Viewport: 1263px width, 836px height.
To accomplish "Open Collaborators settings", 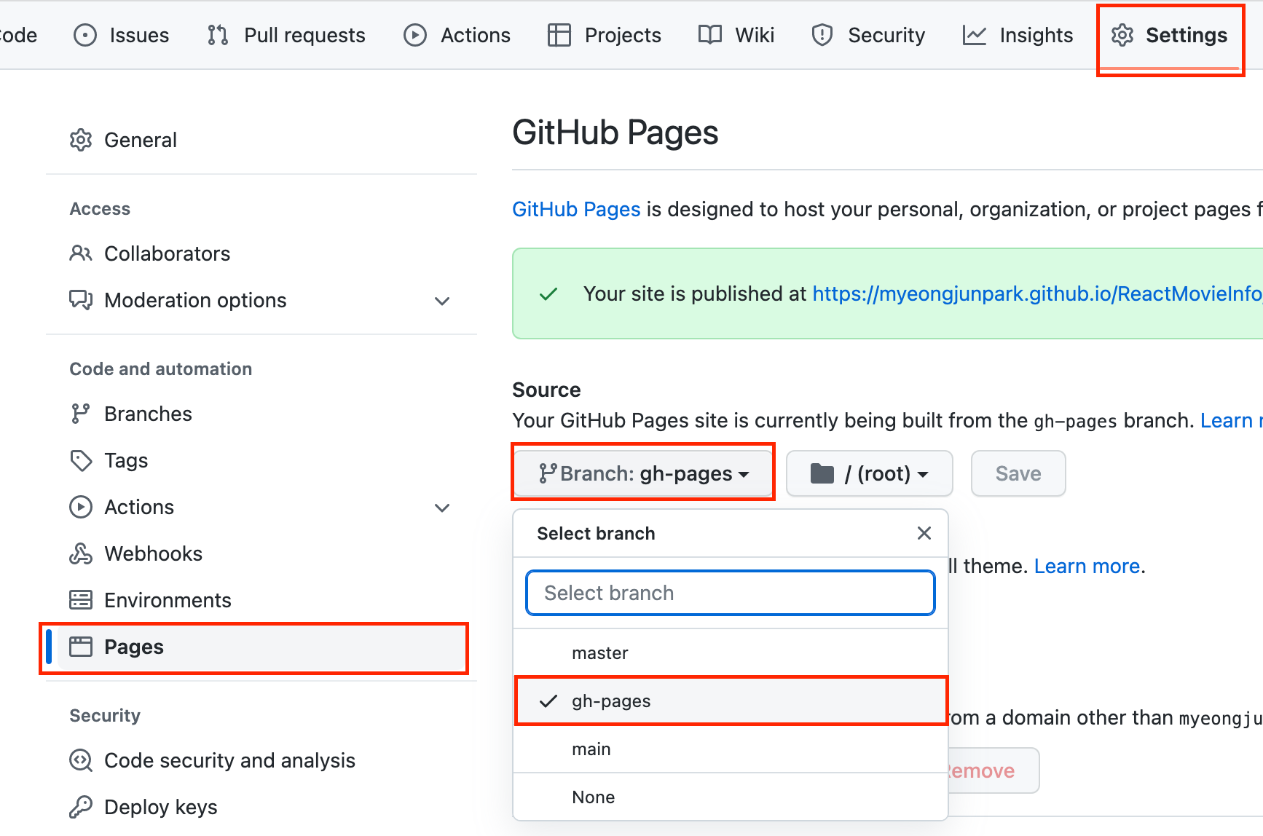I will [x=261, y=253].
